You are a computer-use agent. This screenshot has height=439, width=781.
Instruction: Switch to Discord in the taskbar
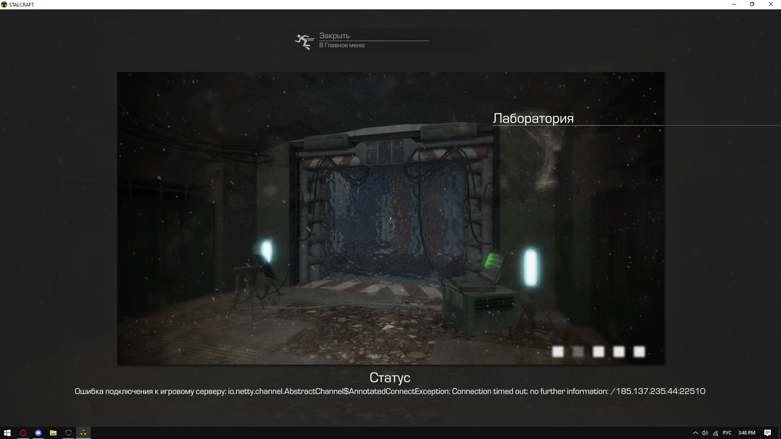pyautogui.click(x=38, y=433)
